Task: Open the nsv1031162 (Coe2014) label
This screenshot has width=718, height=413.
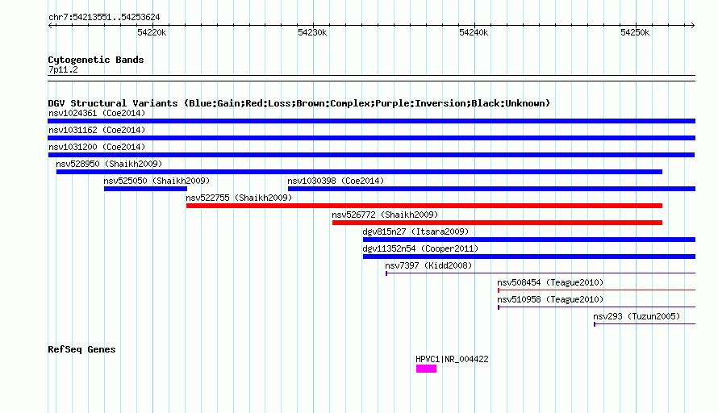Action: (97, 130)
